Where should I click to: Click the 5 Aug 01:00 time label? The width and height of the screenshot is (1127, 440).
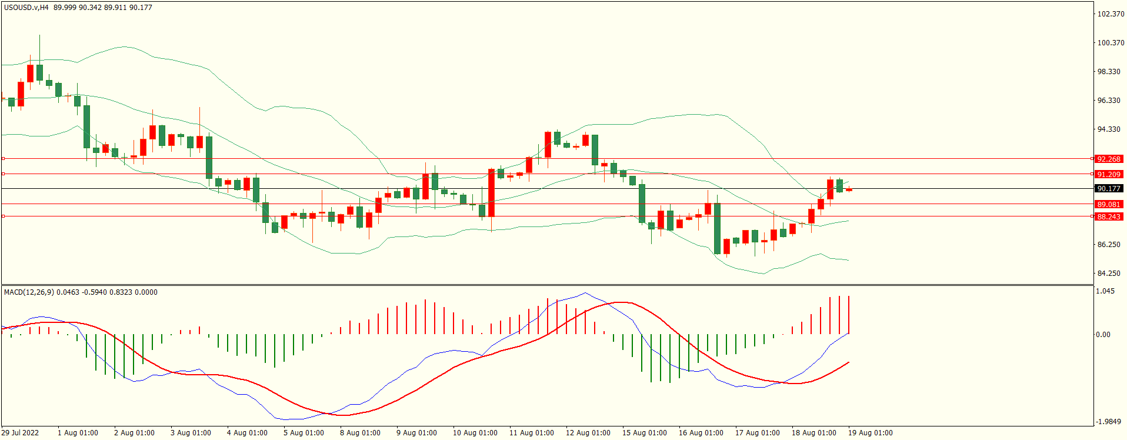304,433
